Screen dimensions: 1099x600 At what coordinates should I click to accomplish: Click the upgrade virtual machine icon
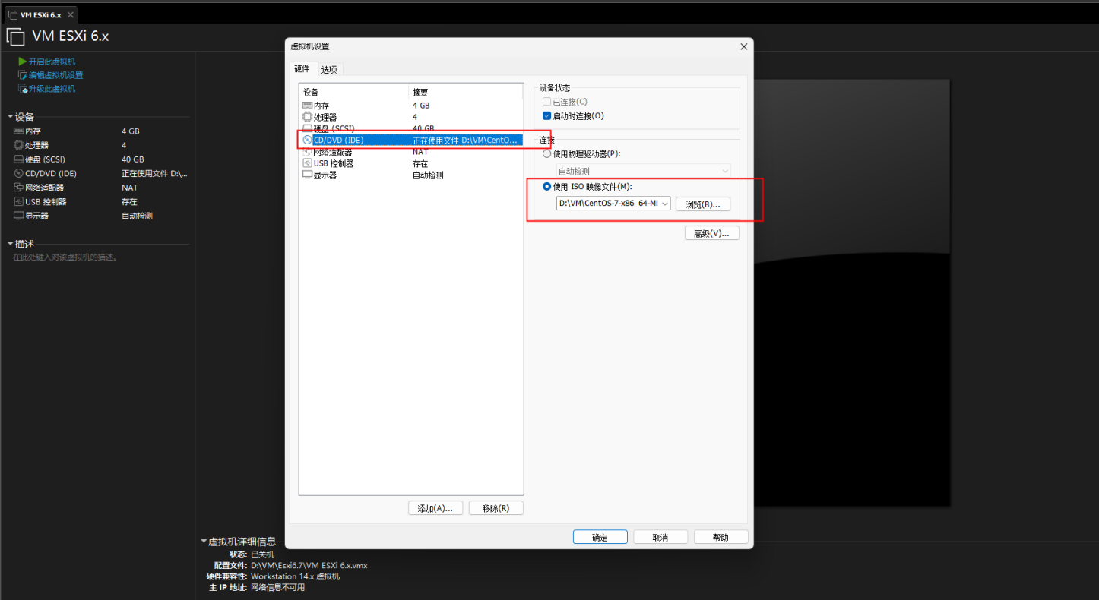23,89
